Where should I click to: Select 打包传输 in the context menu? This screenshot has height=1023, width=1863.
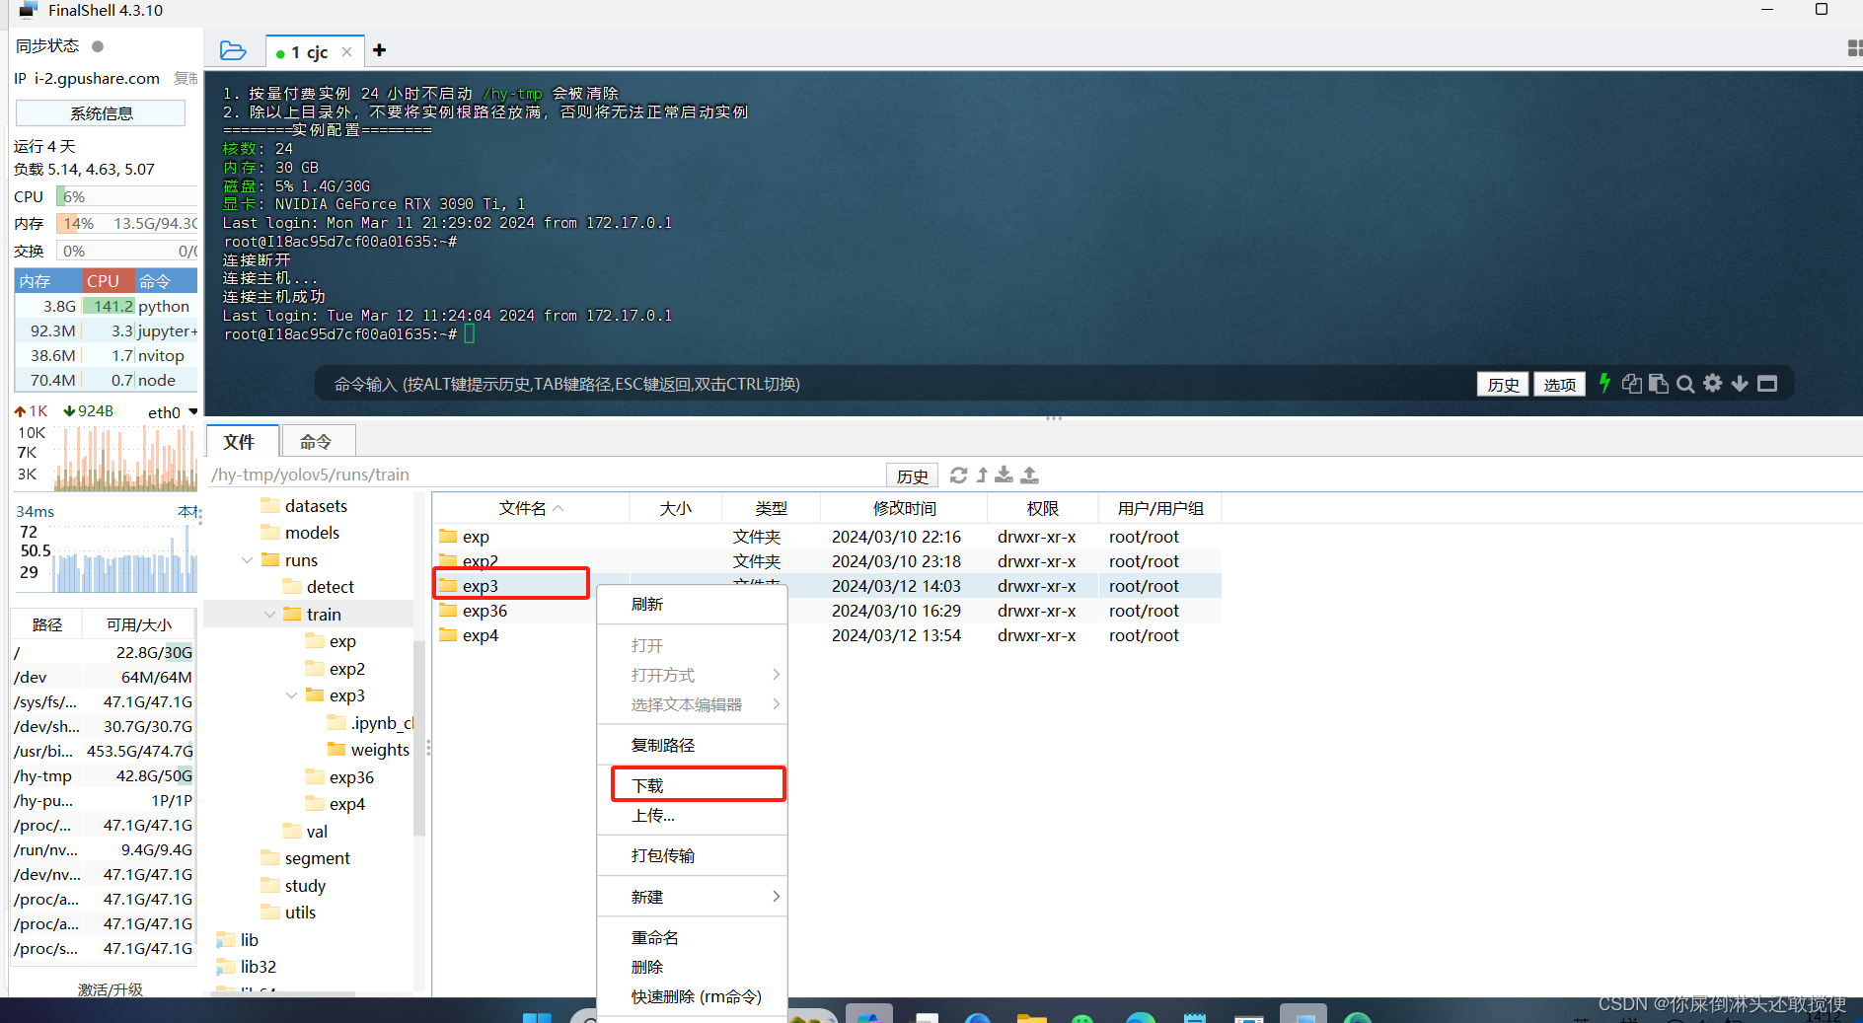click(x=663, y=855)
